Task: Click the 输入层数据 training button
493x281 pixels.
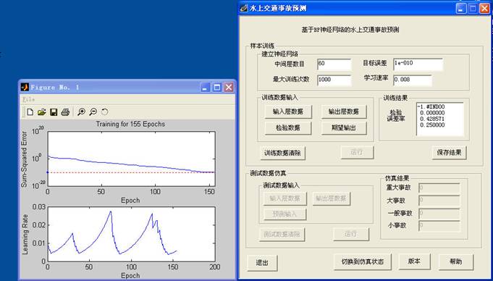Action: (x=288, y=112)
